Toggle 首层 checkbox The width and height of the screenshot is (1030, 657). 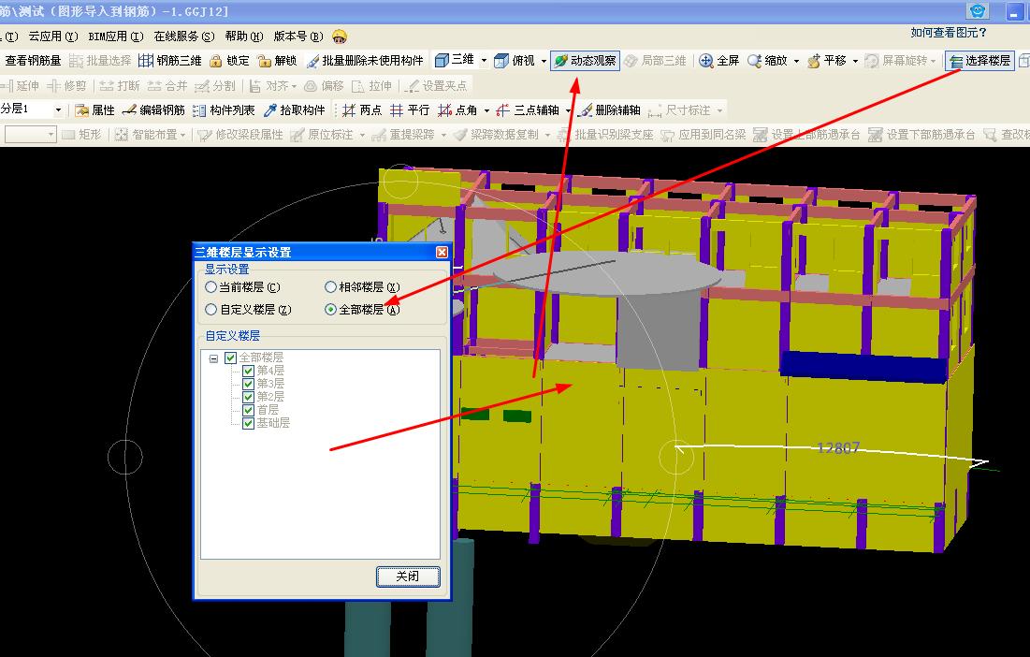point(248,410)
